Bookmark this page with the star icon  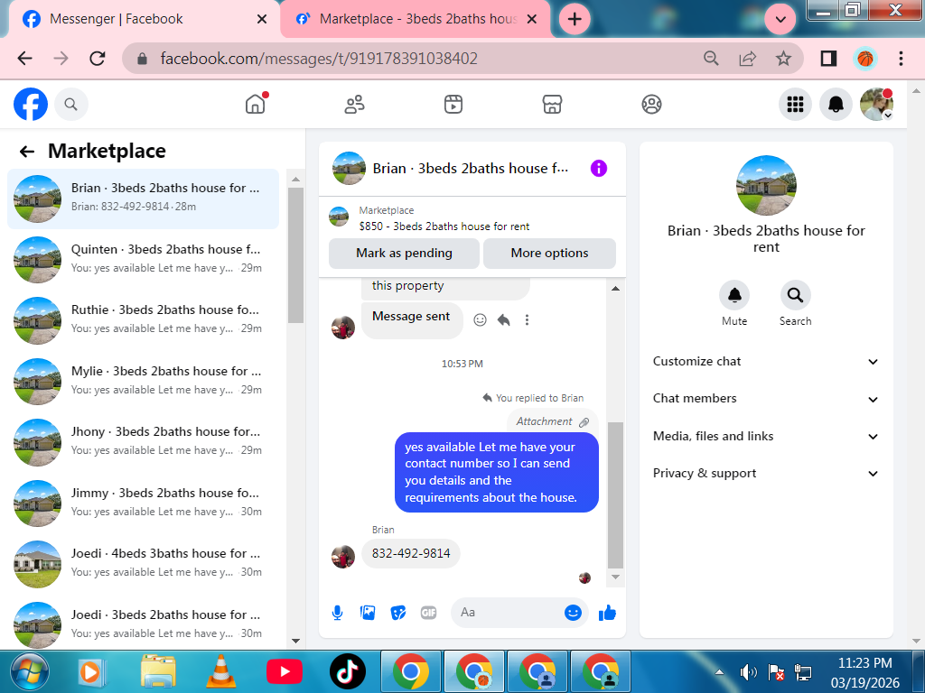783,59
